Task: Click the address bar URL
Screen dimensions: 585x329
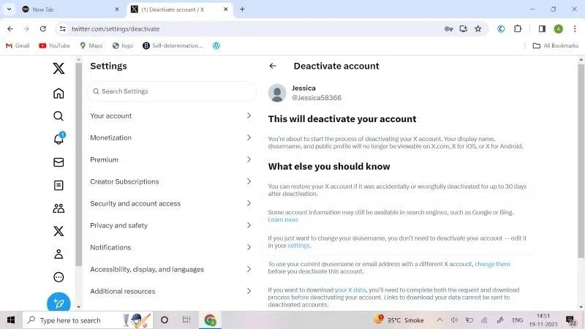Action: (116, 29)
